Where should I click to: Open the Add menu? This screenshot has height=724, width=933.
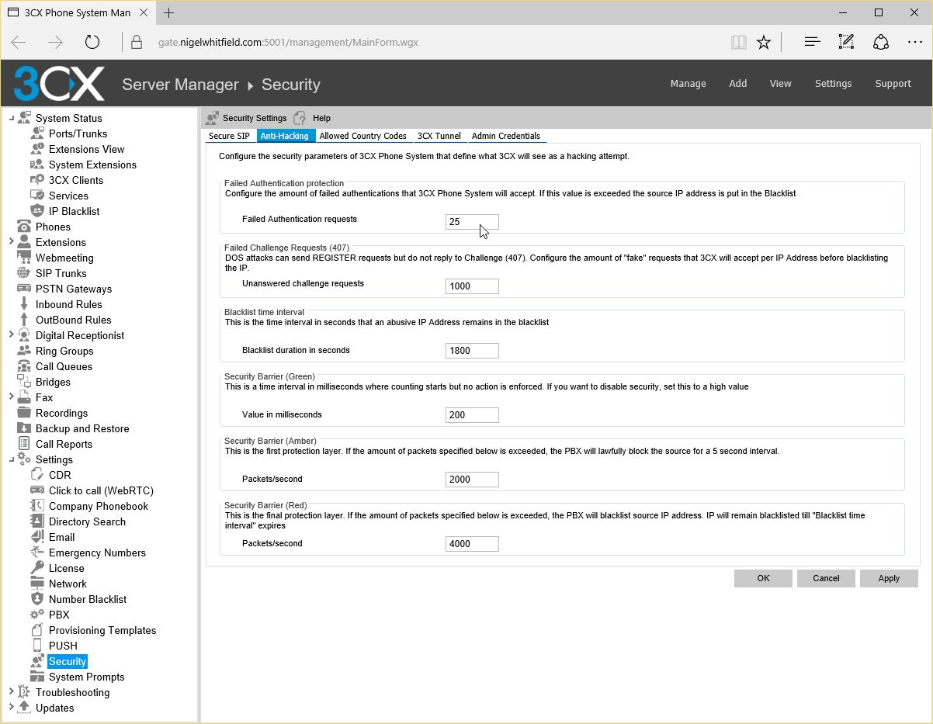pyautogui.click(x=738, y=84)
